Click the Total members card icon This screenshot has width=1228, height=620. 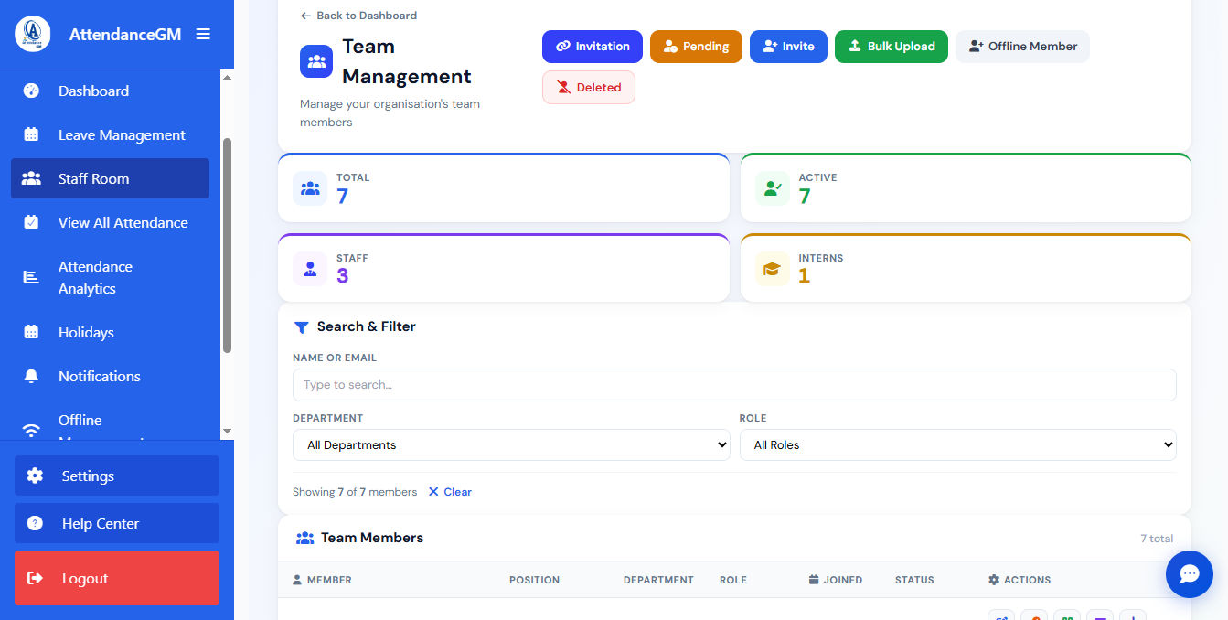[x=310, y=188]
